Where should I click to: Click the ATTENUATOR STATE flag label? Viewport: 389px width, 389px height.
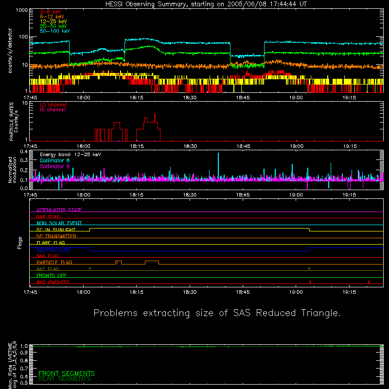(59, 210)
